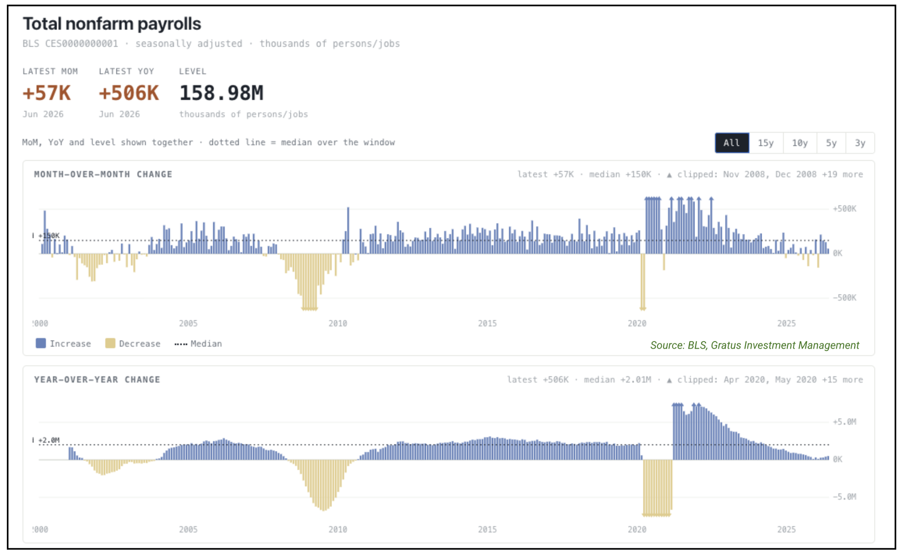Click the +506K latest YoY value
This screenshot has width=902, height=554.
click(129, 93)
